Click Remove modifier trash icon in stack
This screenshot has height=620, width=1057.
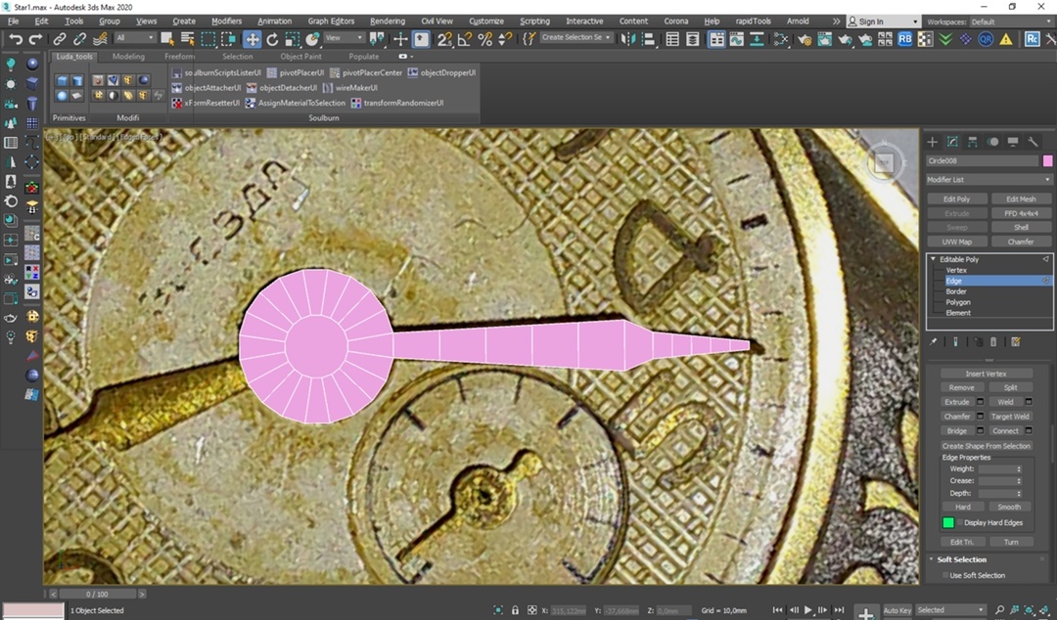(993, 341)
